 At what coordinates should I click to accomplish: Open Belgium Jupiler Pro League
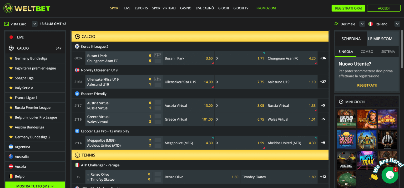[x=35, y=117]
